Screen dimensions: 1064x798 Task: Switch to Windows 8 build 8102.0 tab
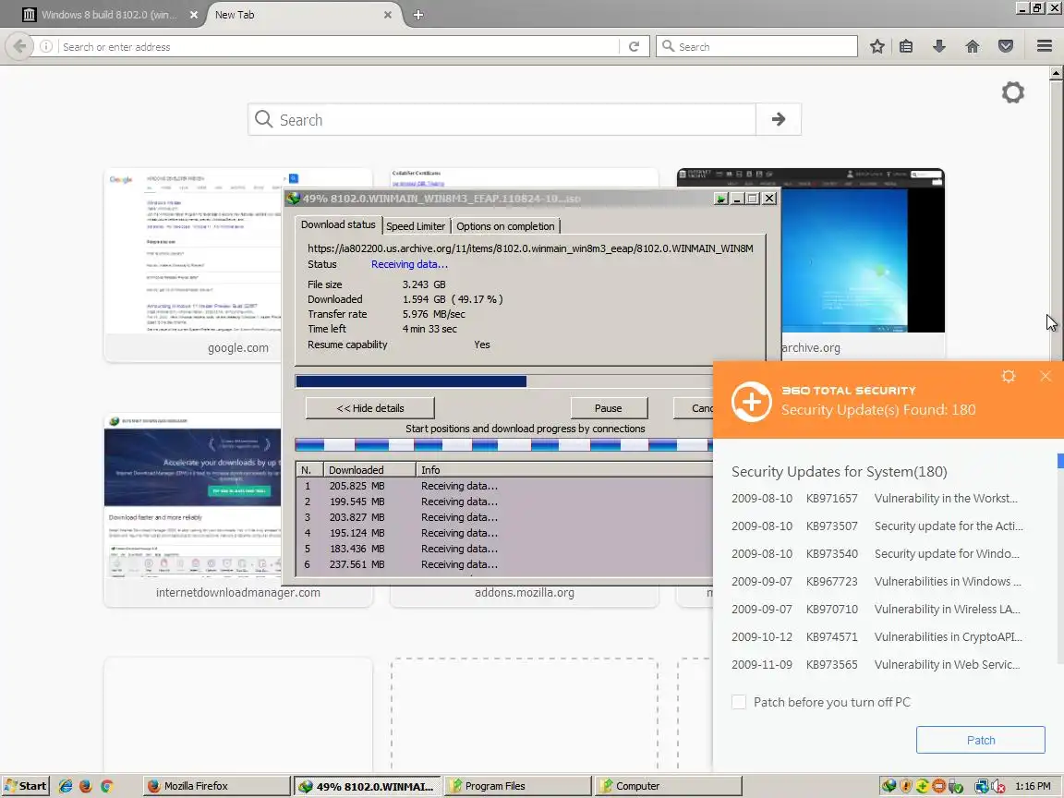click(x=109, y=15)
